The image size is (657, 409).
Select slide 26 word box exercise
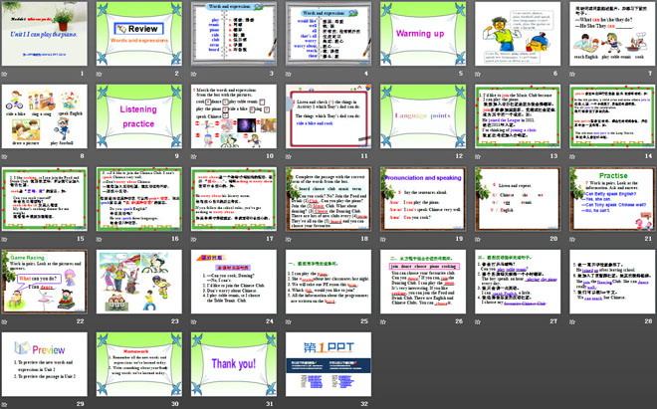coord(423,282)
